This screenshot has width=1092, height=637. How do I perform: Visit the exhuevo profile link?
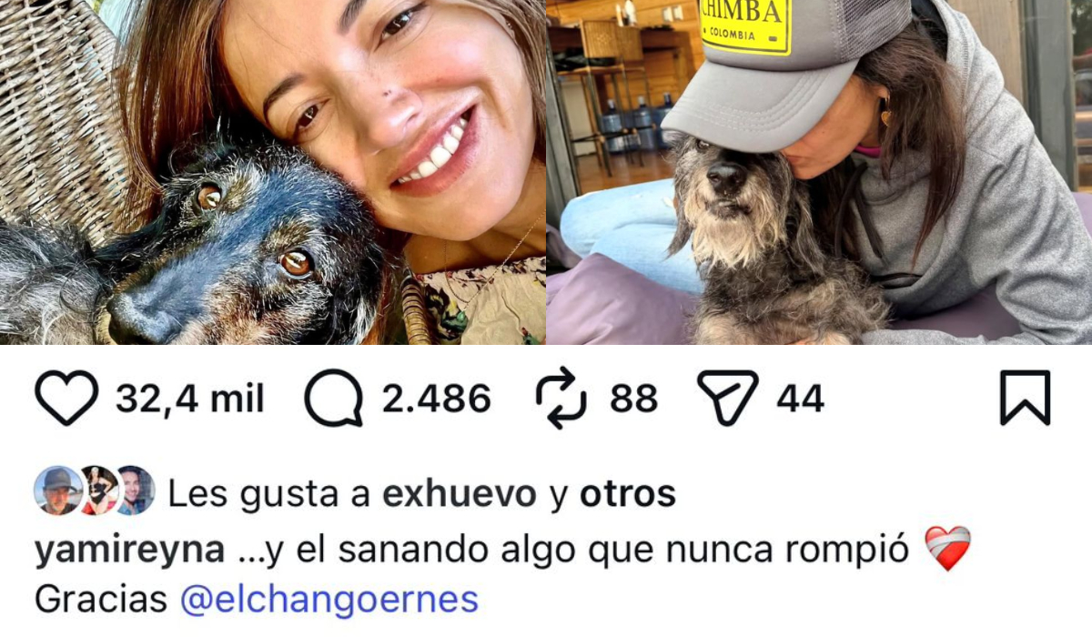(460, 493)
